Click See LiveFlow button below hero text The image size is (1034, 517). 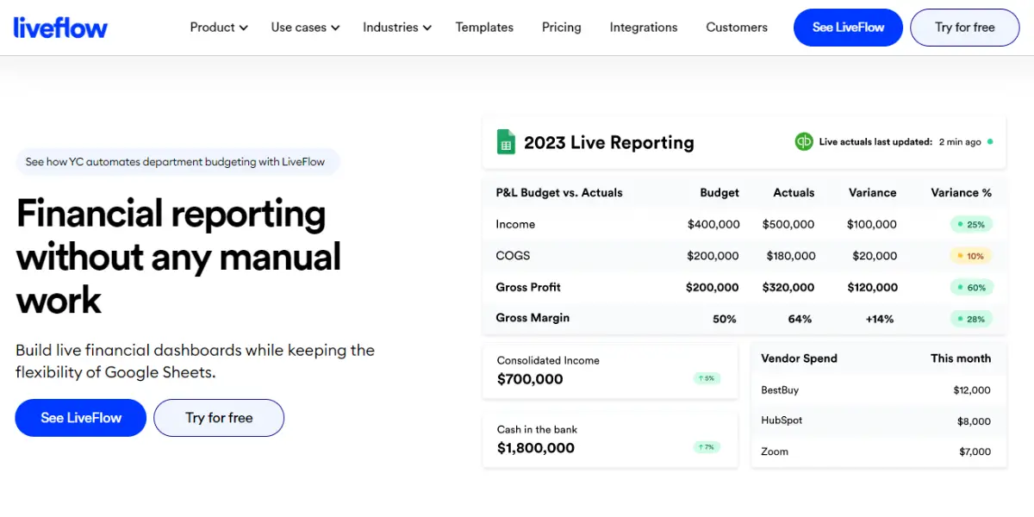[81, 418]
